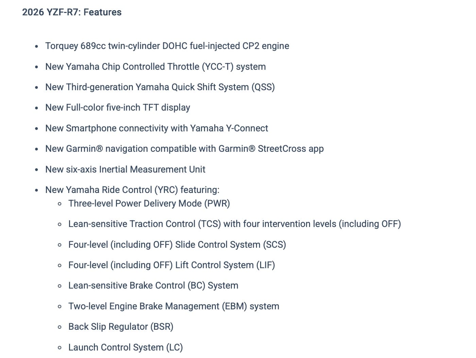Click the word "StreetCross"
Image resolution: width=476 pixels, height=358 pixels.
coord(282,149)
